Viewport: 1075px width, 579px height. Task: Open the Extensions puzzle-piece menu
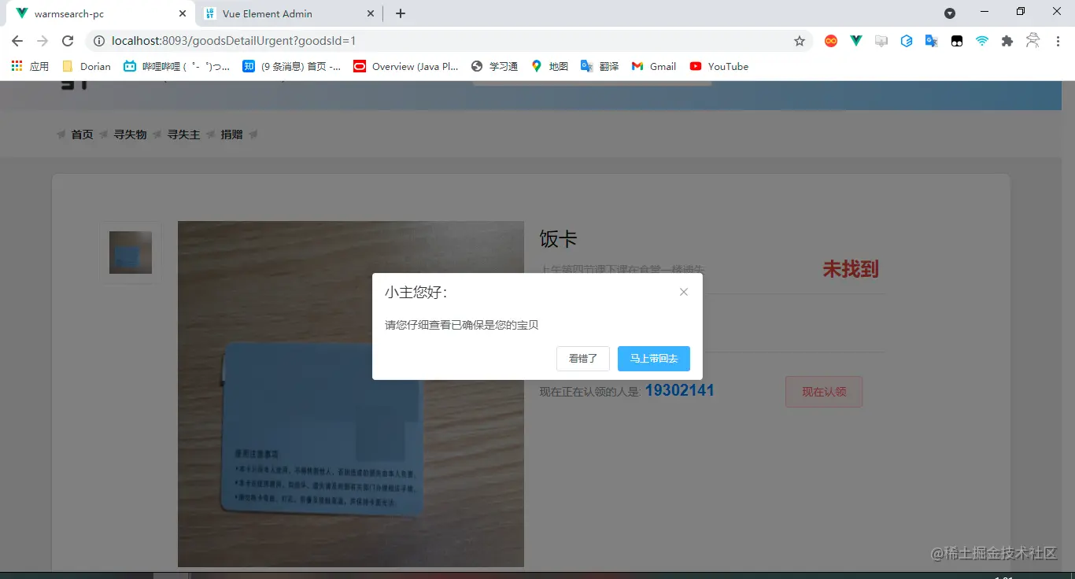[x=1007, y=41]
